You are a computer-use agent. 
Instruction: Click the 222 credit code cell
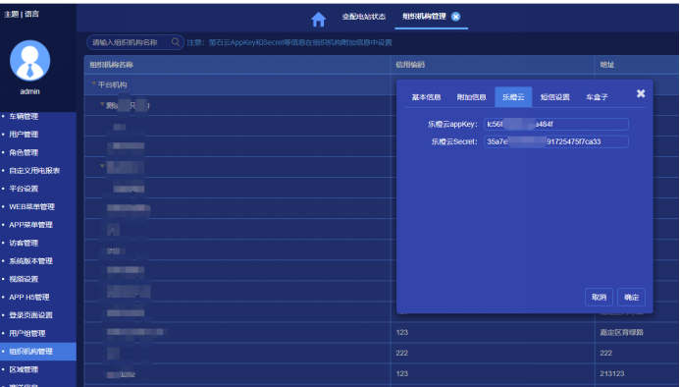pyautogui.click(x=402, y=354)
